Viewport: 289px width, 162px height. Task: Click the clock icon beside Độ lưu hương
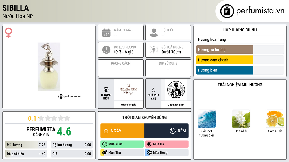[106, 50]
